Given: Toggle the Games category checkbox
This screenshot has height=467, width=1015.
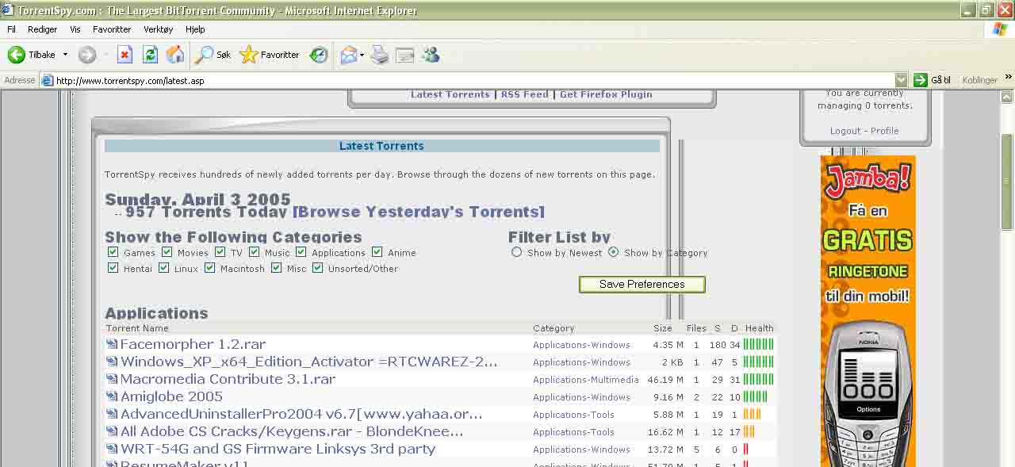Looking at the screenshot, I should pyautogui.click(x=113, y=252).
